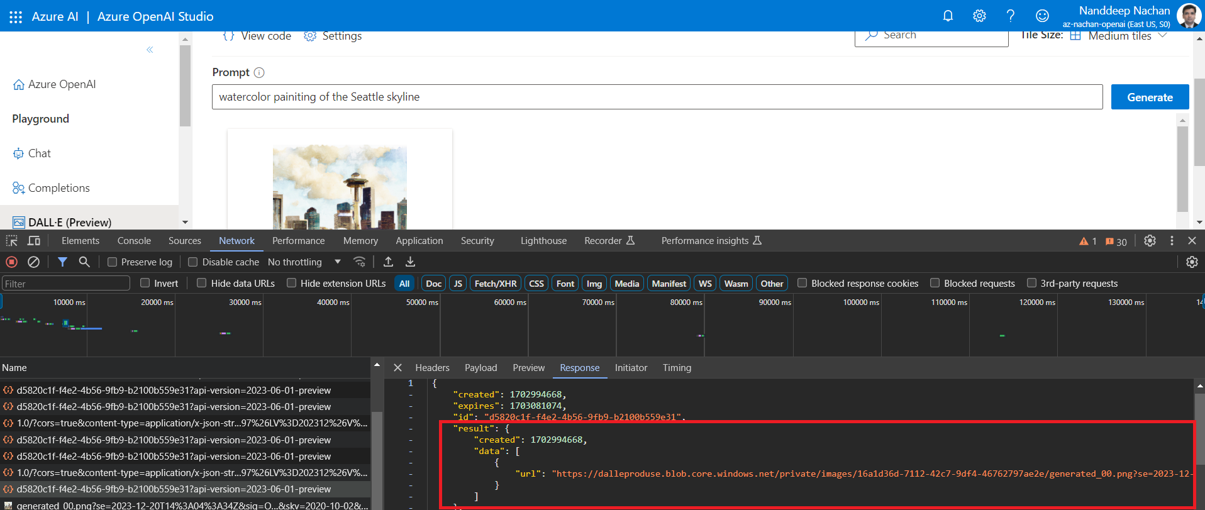Image resolution: width=1205 pixels, height=510 pixels.
Task: Clear the network log
Action: point(34,262)
